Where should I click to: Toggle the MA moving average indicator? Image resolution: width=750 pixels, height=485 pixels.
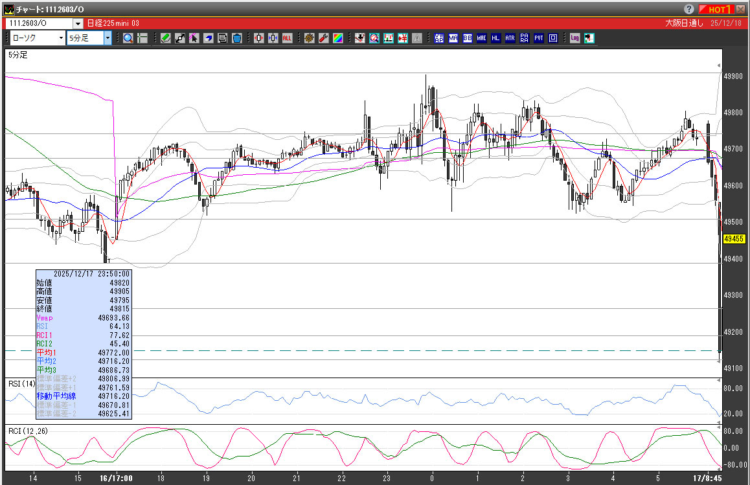(453, 38)
